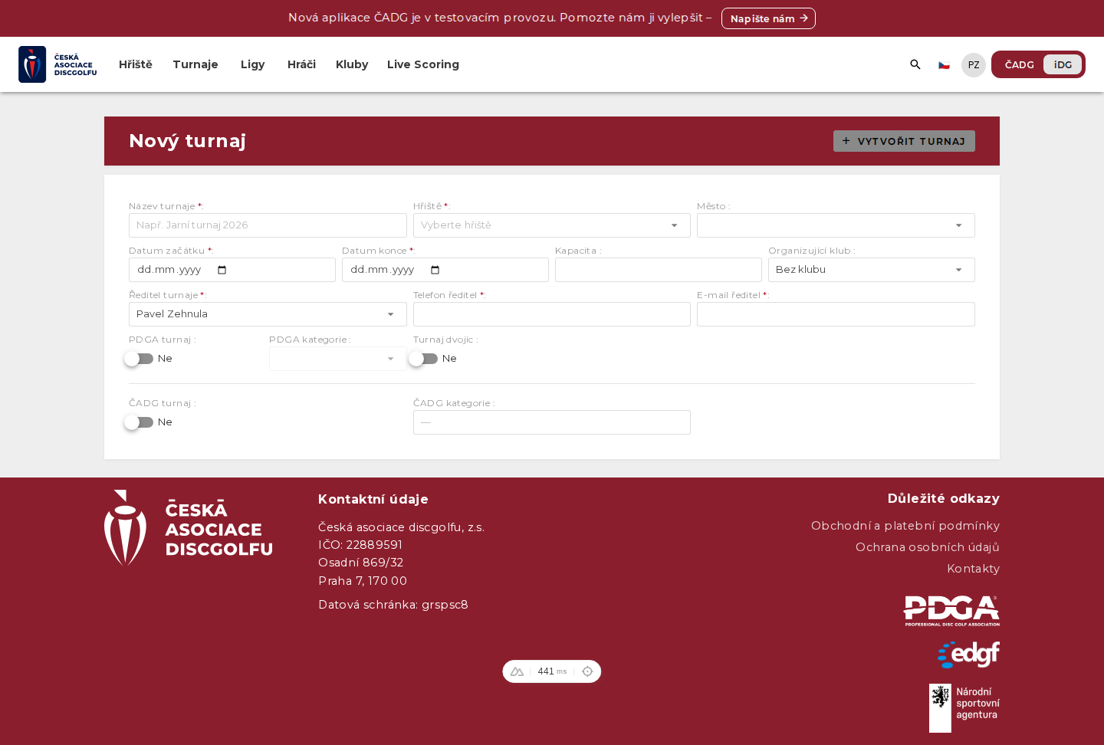Open the Organizující klub dropdown

click(x=871, y=270)
